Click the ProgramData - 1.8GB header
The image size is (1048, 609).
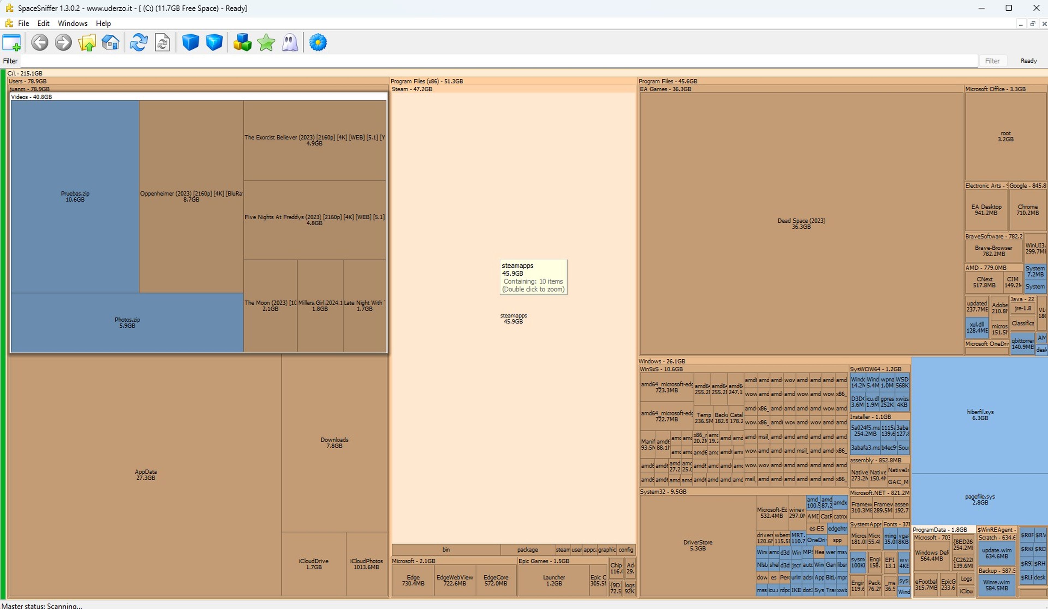click(943, 530)
